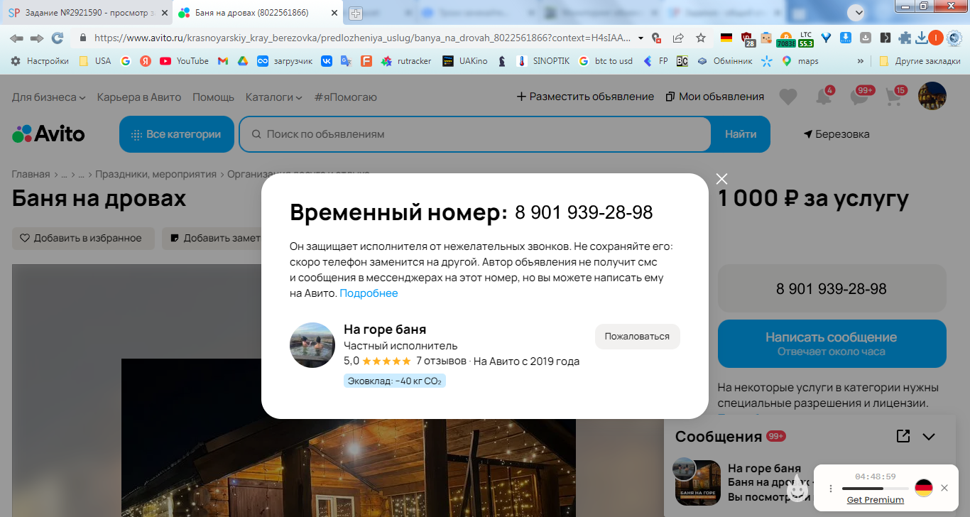This screenshot has height=517, width=970.
Task: Open the Bitcoin price extension
Action: [785, 38]
